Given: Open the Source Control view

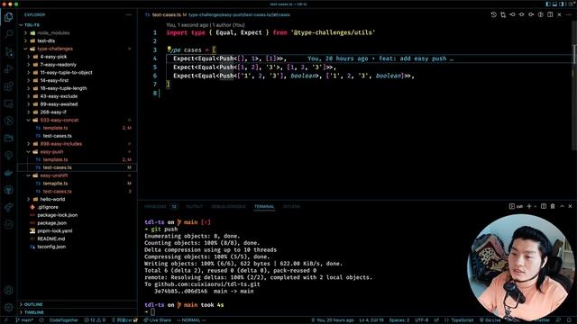Looking at the screenshot, I should [8, 52].
